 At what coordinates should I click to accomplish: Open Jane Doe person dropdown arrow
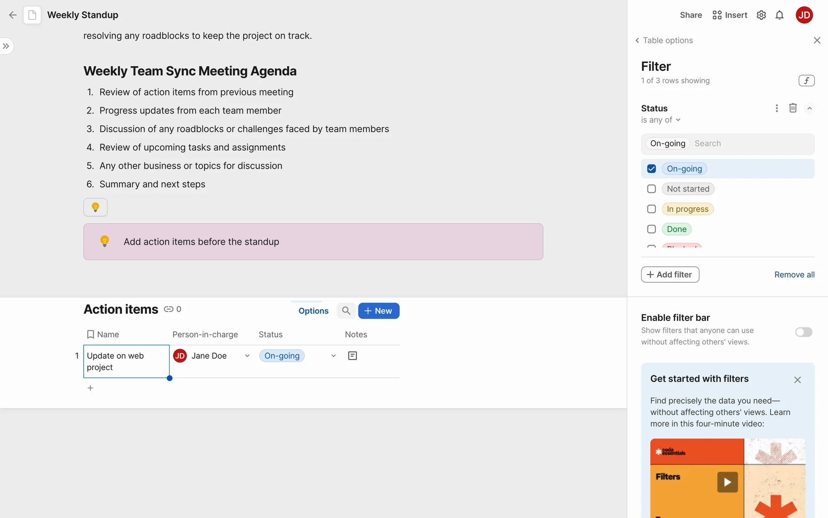[247, 356]
